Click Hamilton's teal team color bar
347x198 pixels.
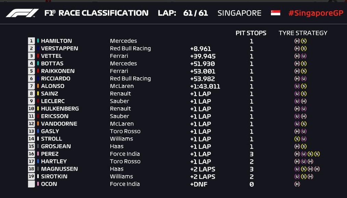(x=38, y=41)
